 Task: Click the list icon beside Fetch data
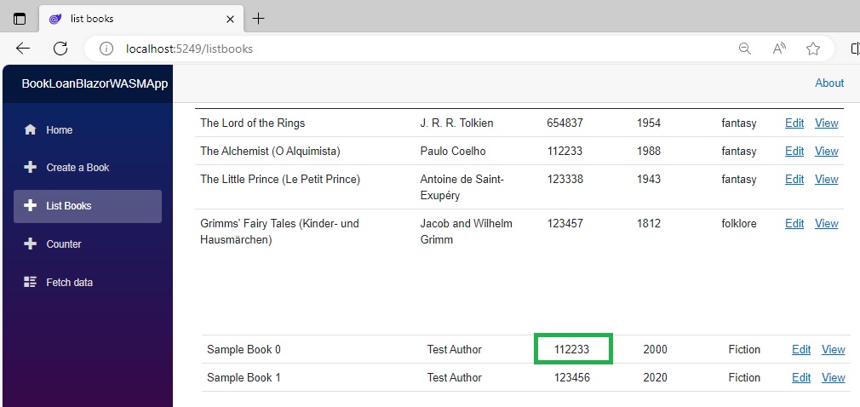click(x=30, y=283)
